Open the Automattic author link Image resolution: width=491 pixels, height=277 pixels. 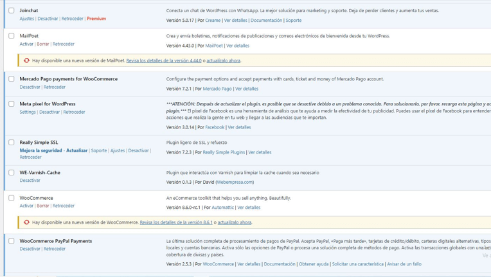tap(222, 208)
